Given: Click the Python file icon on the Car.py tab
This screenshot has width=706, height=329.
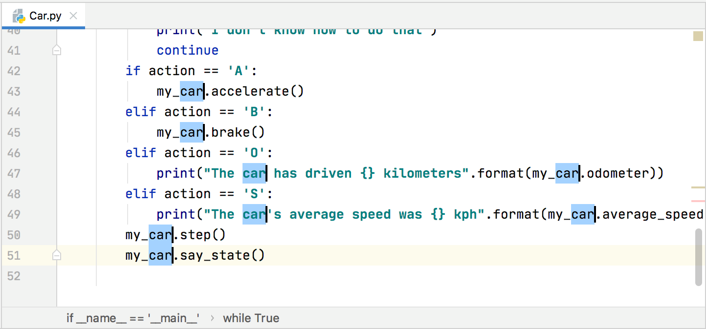Looking at the screenshot, I should tap(19, 15).
